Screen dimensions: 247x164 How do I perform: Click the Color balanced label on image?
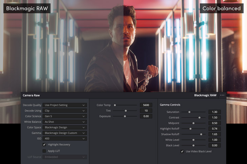point(222,8)
